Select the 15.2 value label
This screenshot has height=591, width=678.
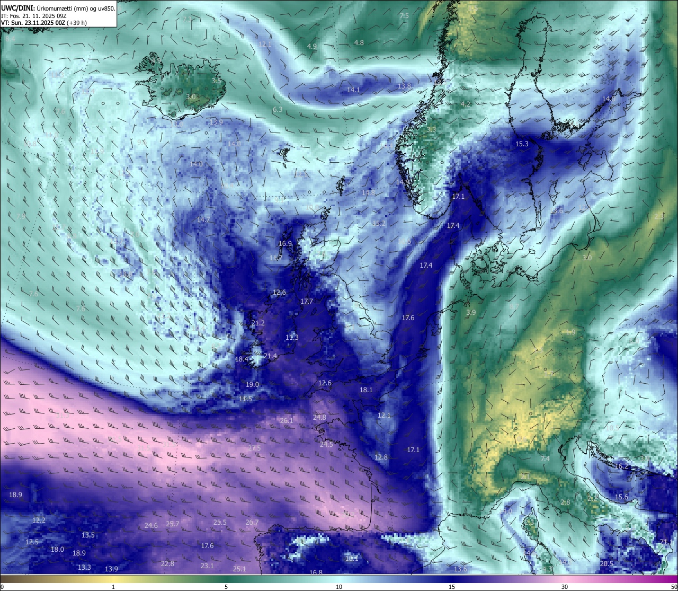(379, 223)
